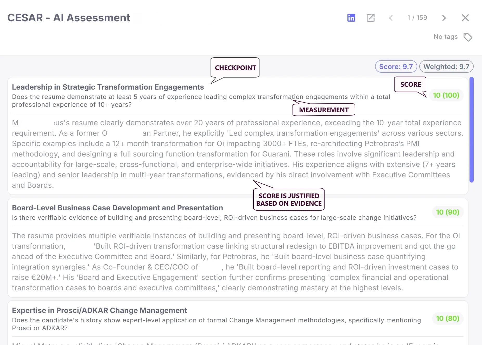Expand the Expertise in Prosci/ADKAR checkpoint
The image size is (482, 345).
[x=99, y=310]
